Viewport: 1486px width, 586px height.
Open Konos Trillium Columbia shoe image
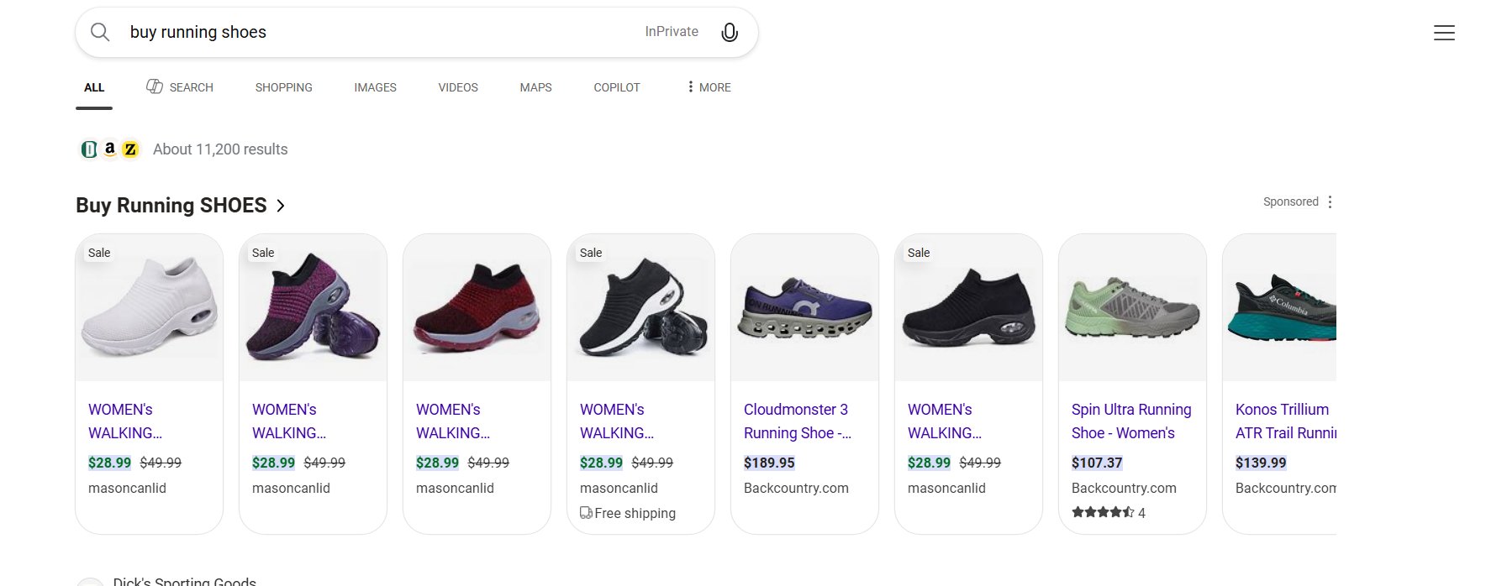pos(1279,307)
